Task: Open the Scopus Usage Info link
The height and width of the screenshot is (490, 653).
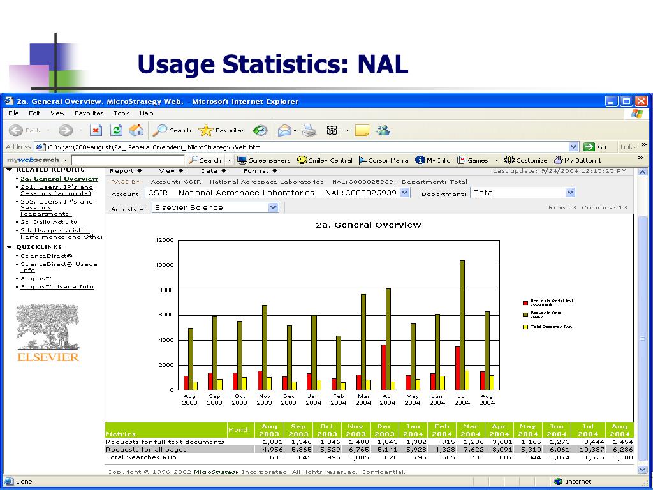Action: coord(57,286)
